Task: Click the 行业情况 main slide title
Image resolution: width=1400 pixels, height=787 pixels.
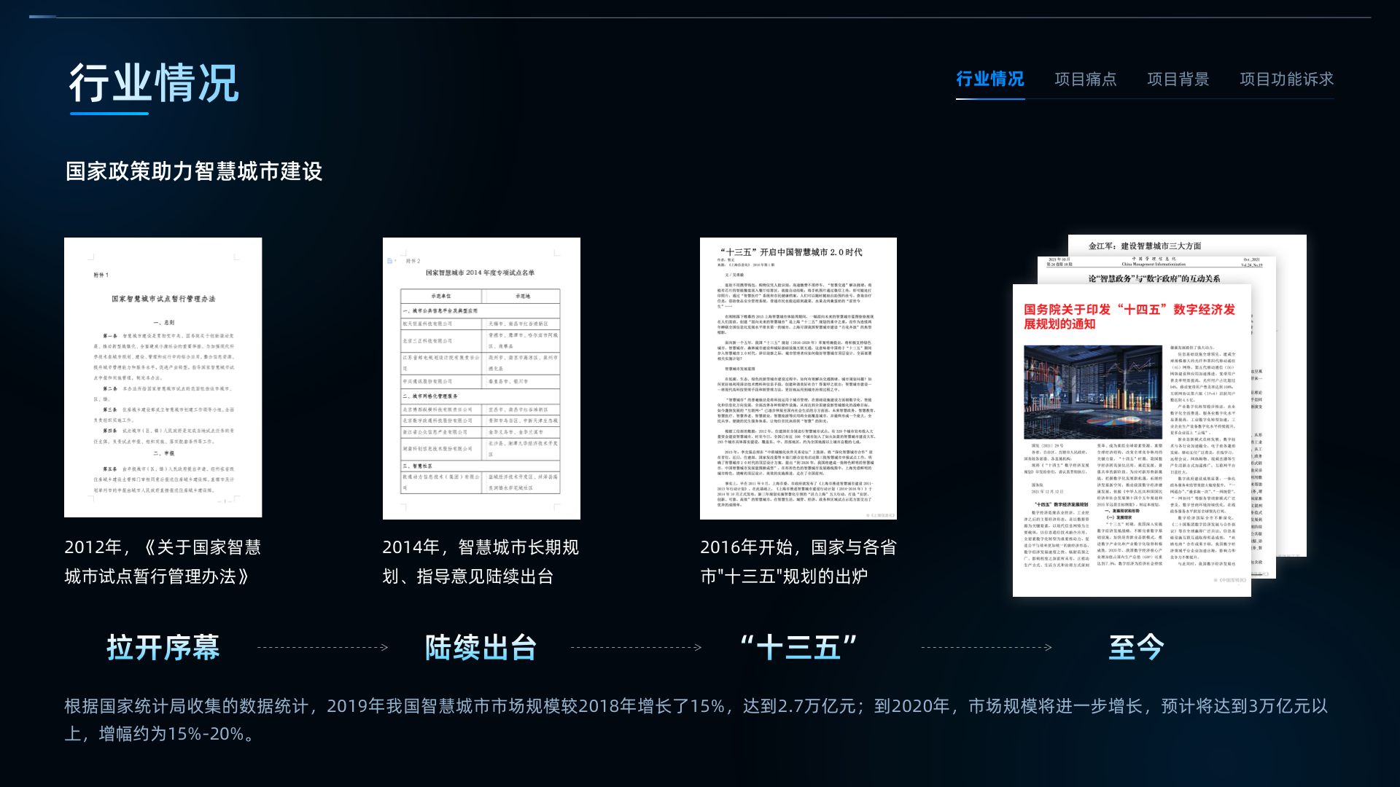Action: point(154,83)
